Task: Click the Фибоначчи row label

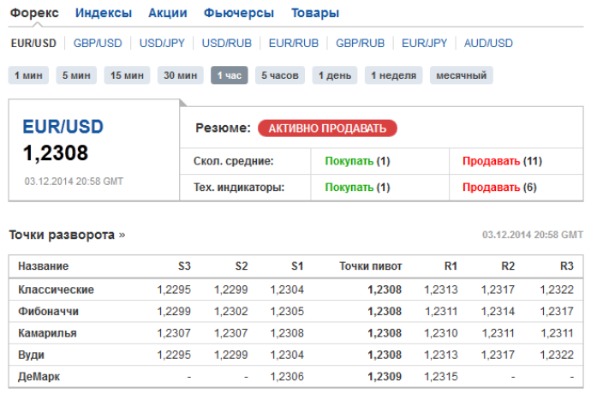Action: pyautogui.click(x=48, y=312)
